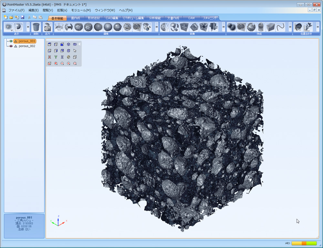Expand the 作成 group overflow chevron

[290, 27]
